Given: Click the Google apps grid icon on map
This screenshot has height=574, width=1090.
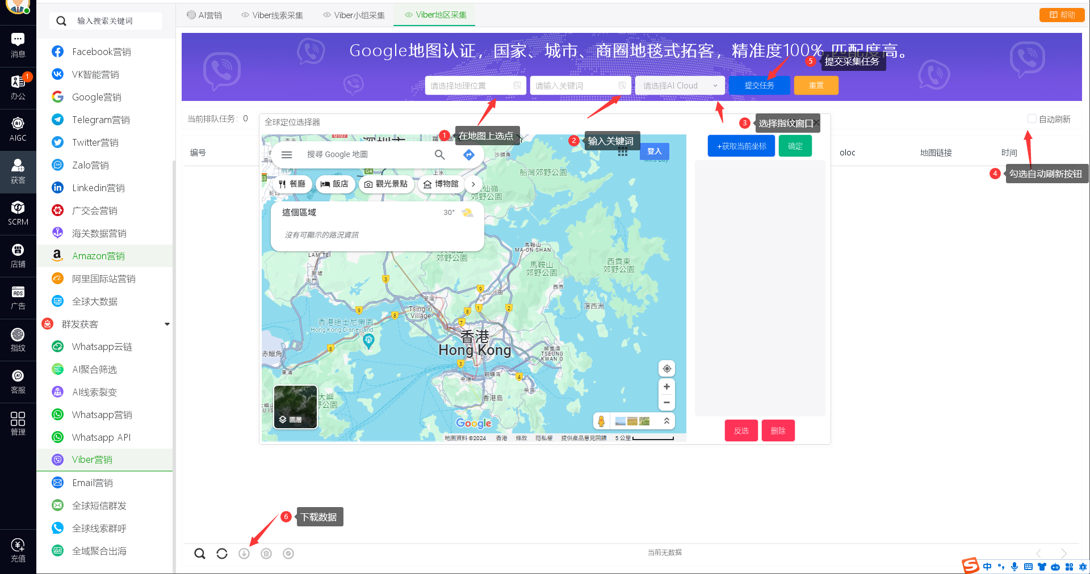Looking at the screenshot, I should point(623,151).
